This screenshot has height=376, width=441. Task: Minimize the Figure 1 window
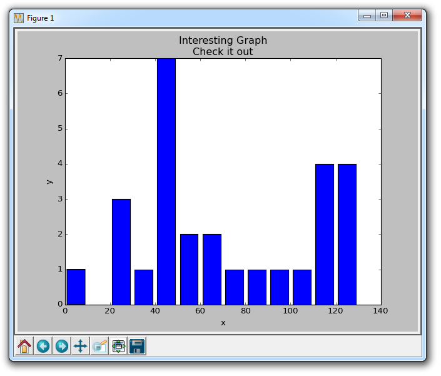coord(367,16)
